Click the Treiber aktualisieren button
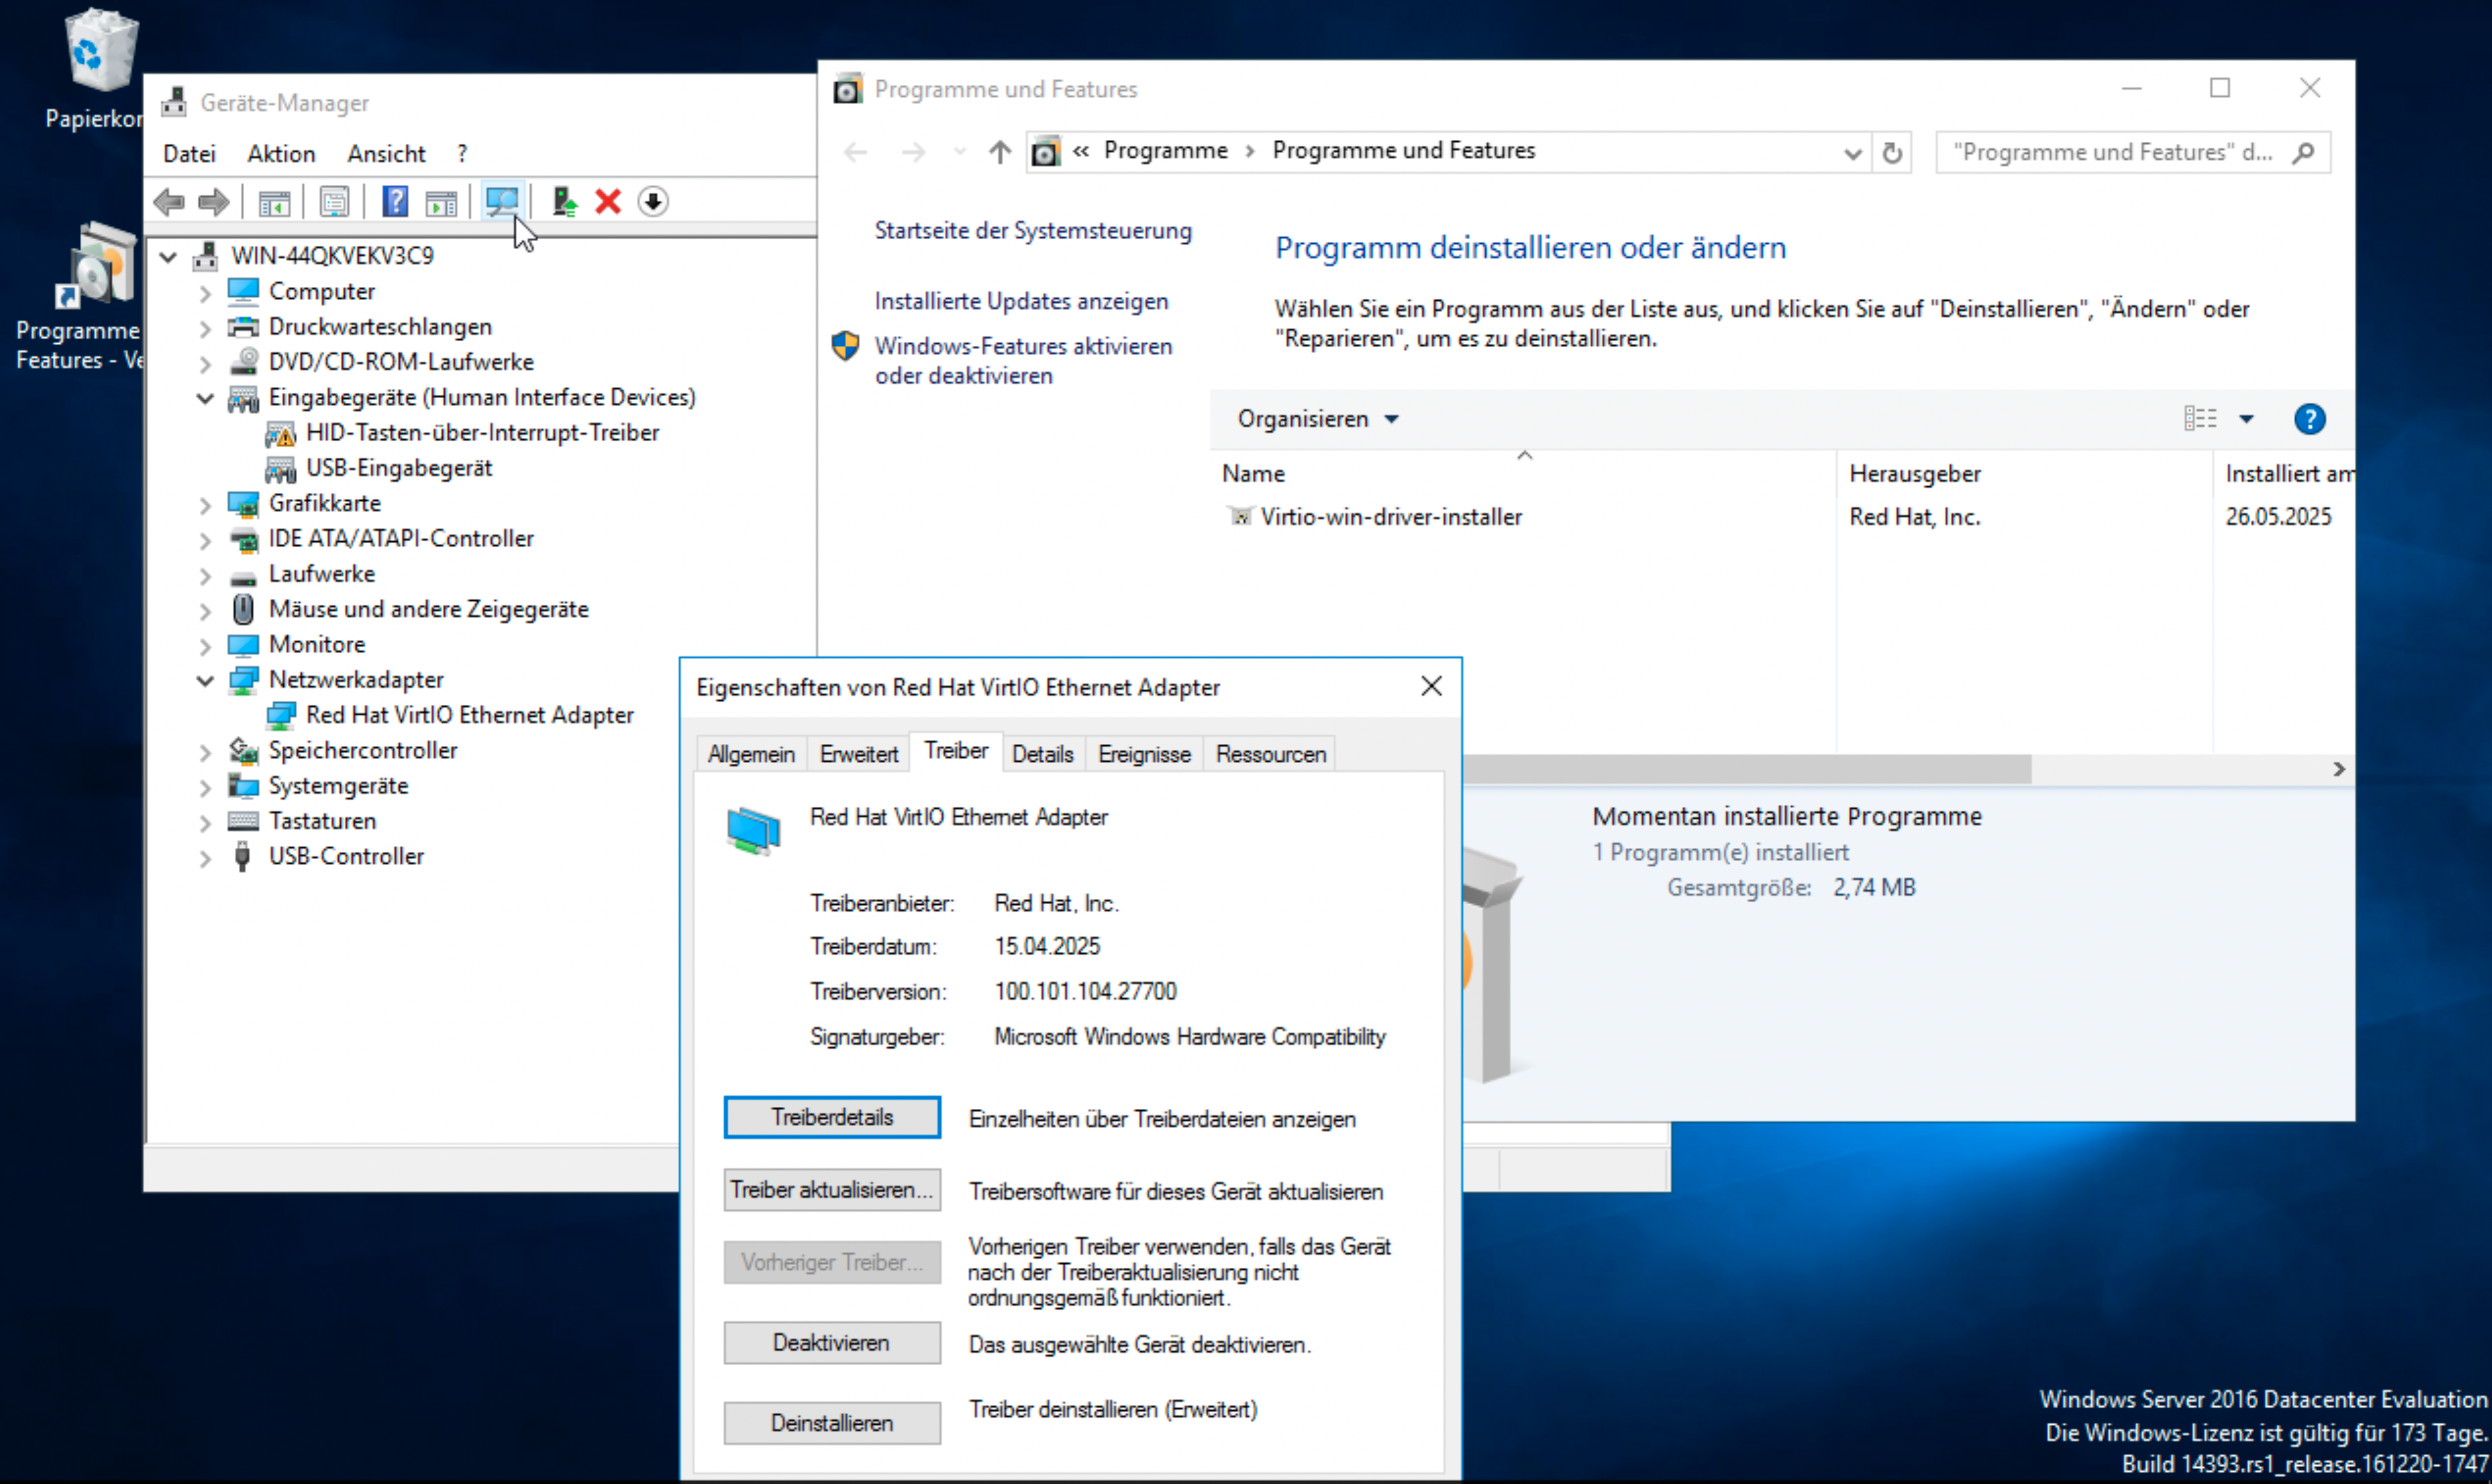This screenshot has width=2492, height=1484. point(831,1190)
